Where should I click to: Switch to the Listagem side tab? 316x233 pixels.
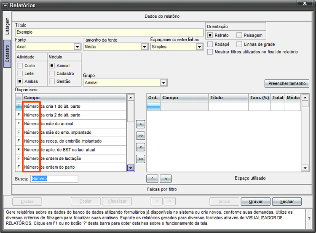coord(7,26)
